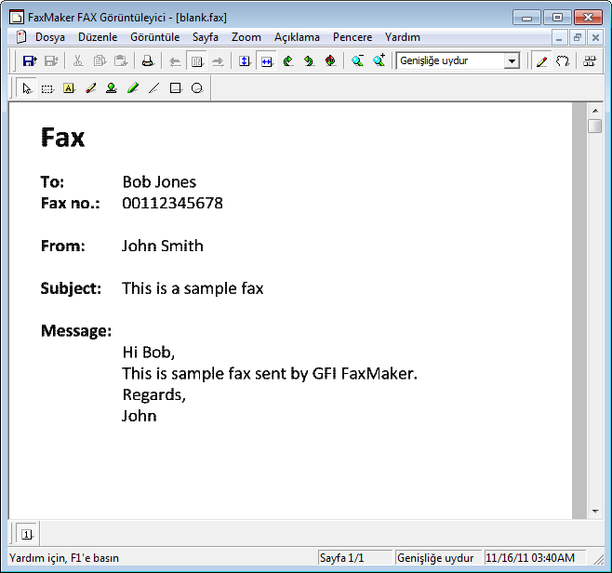The width and height of the screenshot is (612, 573).
Task: Open the Yardım menu
Action: tap(403, 37)
